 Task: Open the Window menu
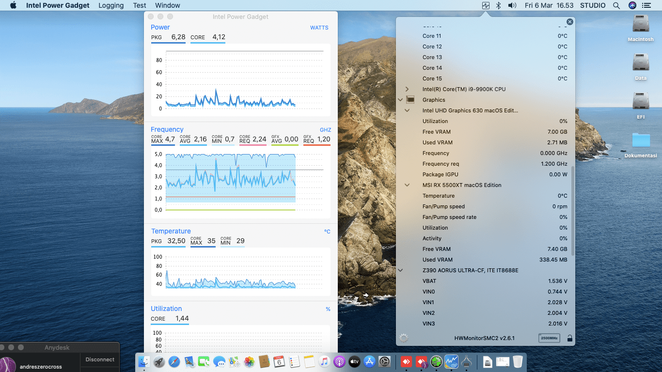pos(168,5)
